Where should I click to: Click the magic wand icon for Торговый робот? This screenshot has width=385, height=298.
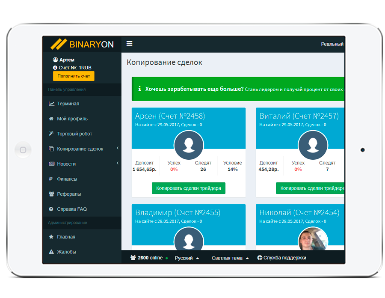click(52, 134)
